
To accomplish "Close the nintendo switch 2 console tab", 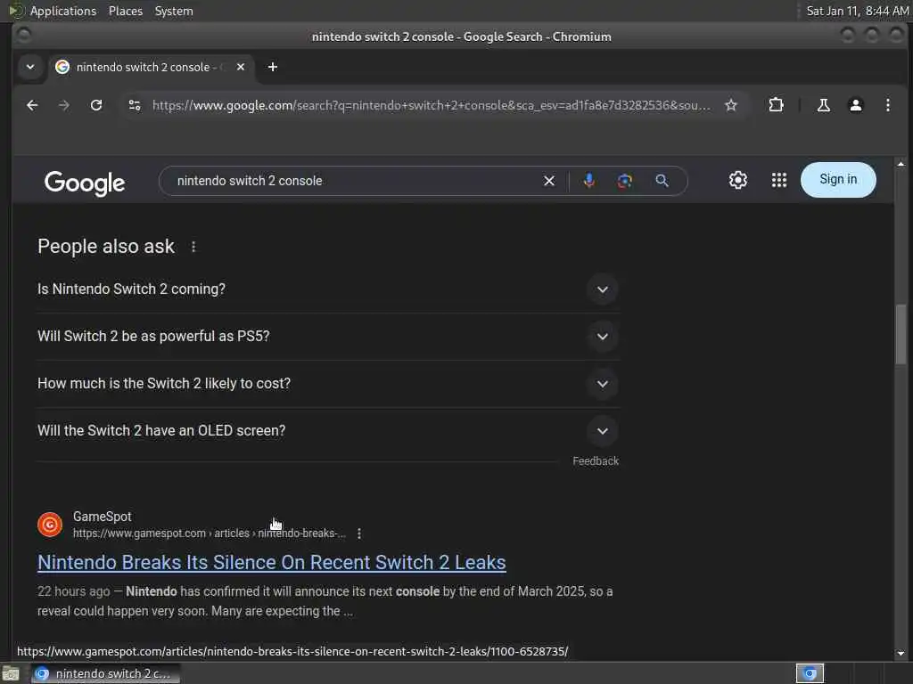I will point(241,67).
